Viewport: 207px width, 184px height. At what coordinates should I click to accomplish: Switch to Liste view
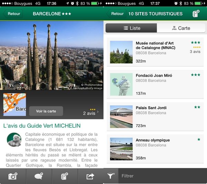coord(131,28)
